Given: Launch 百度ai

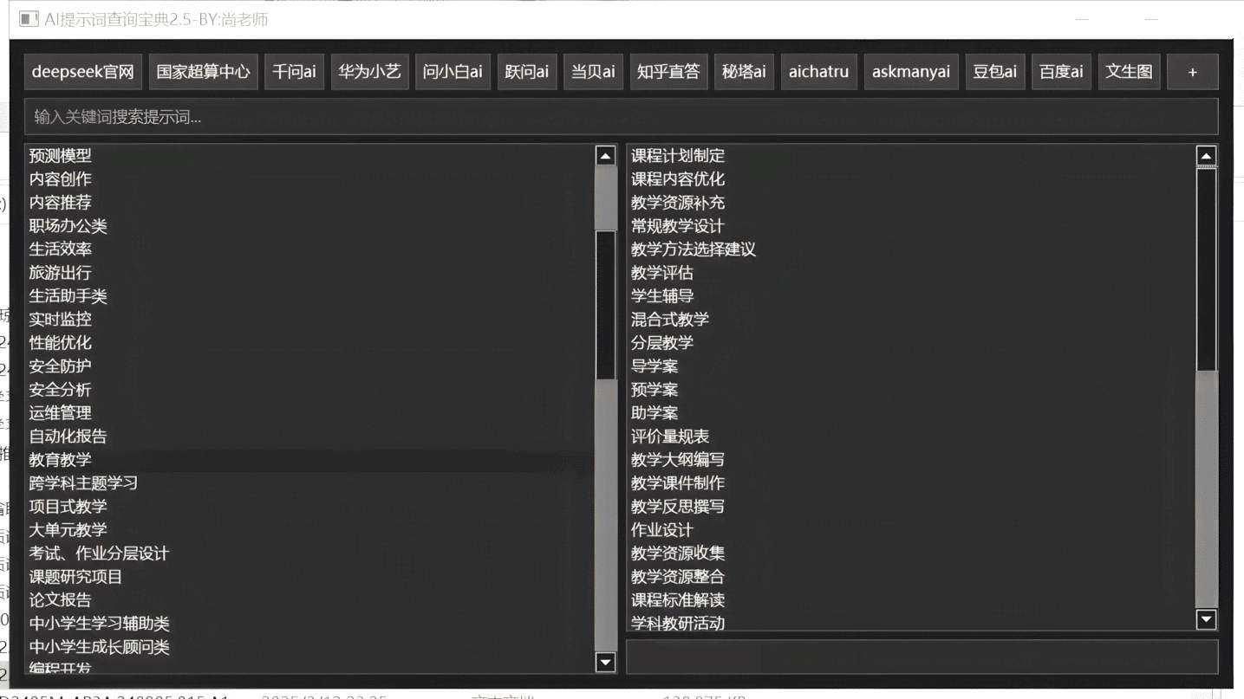Looking at the screenshot, I should coord(1061,72).
